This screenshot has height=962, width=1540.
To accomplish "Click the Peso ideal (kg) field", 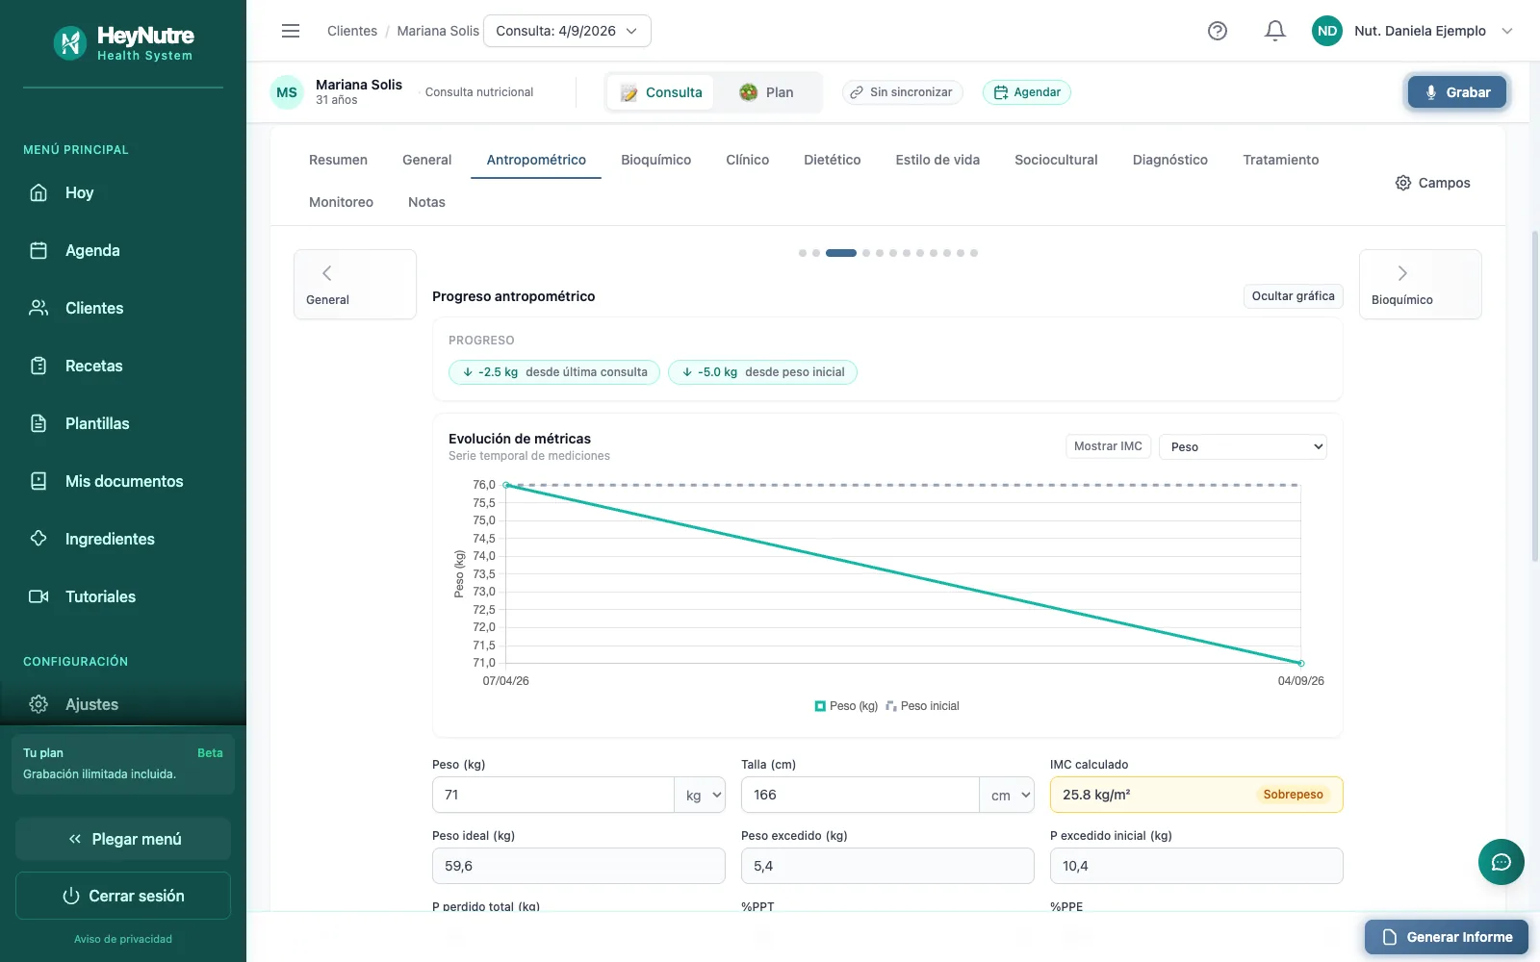I will tap(578, 866).
